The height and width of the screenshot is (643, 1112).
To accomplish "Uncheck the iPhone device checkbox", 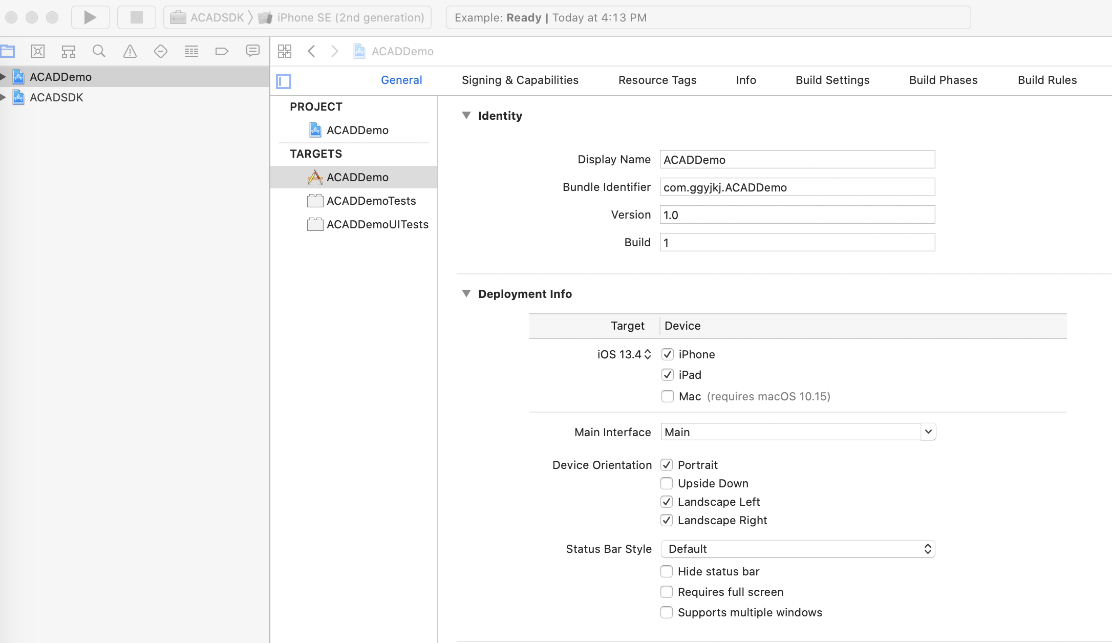I will pos(667,354).
